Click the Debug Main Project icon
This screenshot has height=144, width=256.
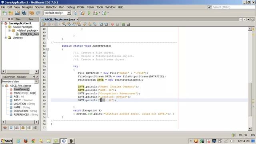[x=95, y=13]
